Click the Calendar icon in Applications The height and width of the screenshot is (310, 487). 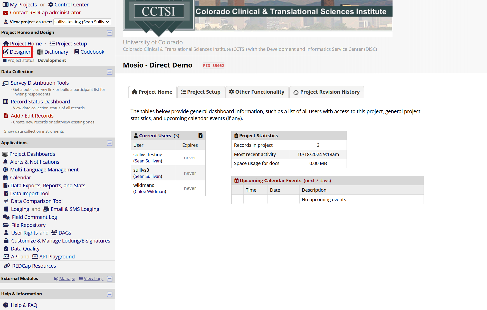point(5,178)
